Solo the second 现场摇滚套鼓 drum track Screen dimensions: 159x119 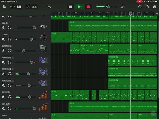pos(10,74)
